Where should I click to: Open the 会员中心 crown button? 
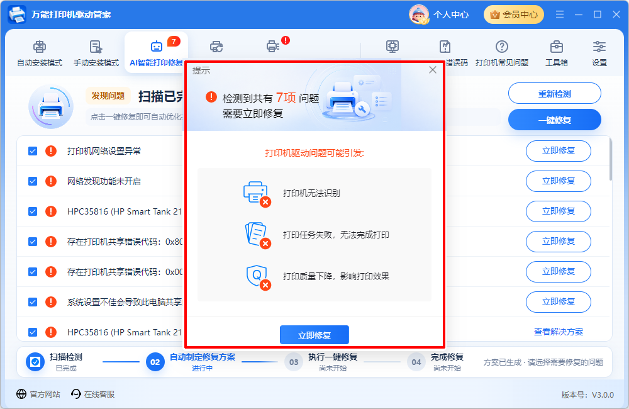pos(514,14)
